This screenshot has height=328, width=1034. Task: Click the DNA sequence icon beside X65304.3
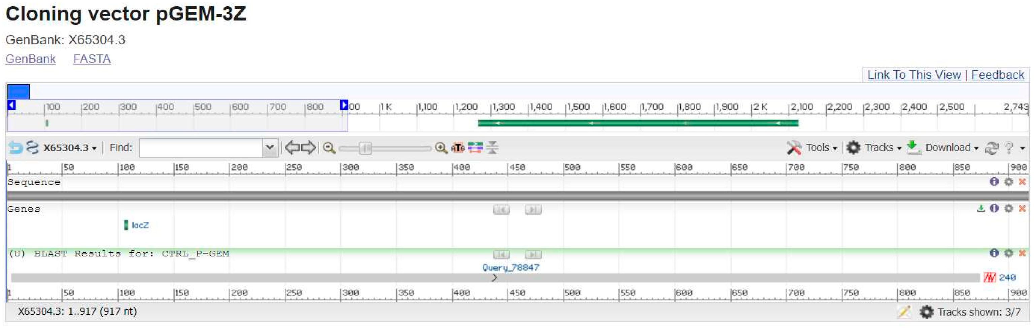[x=32, y=148]
